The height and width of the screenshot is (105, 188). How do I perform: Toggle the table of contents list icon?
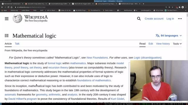pyautogui.click(x=7, y=36)
